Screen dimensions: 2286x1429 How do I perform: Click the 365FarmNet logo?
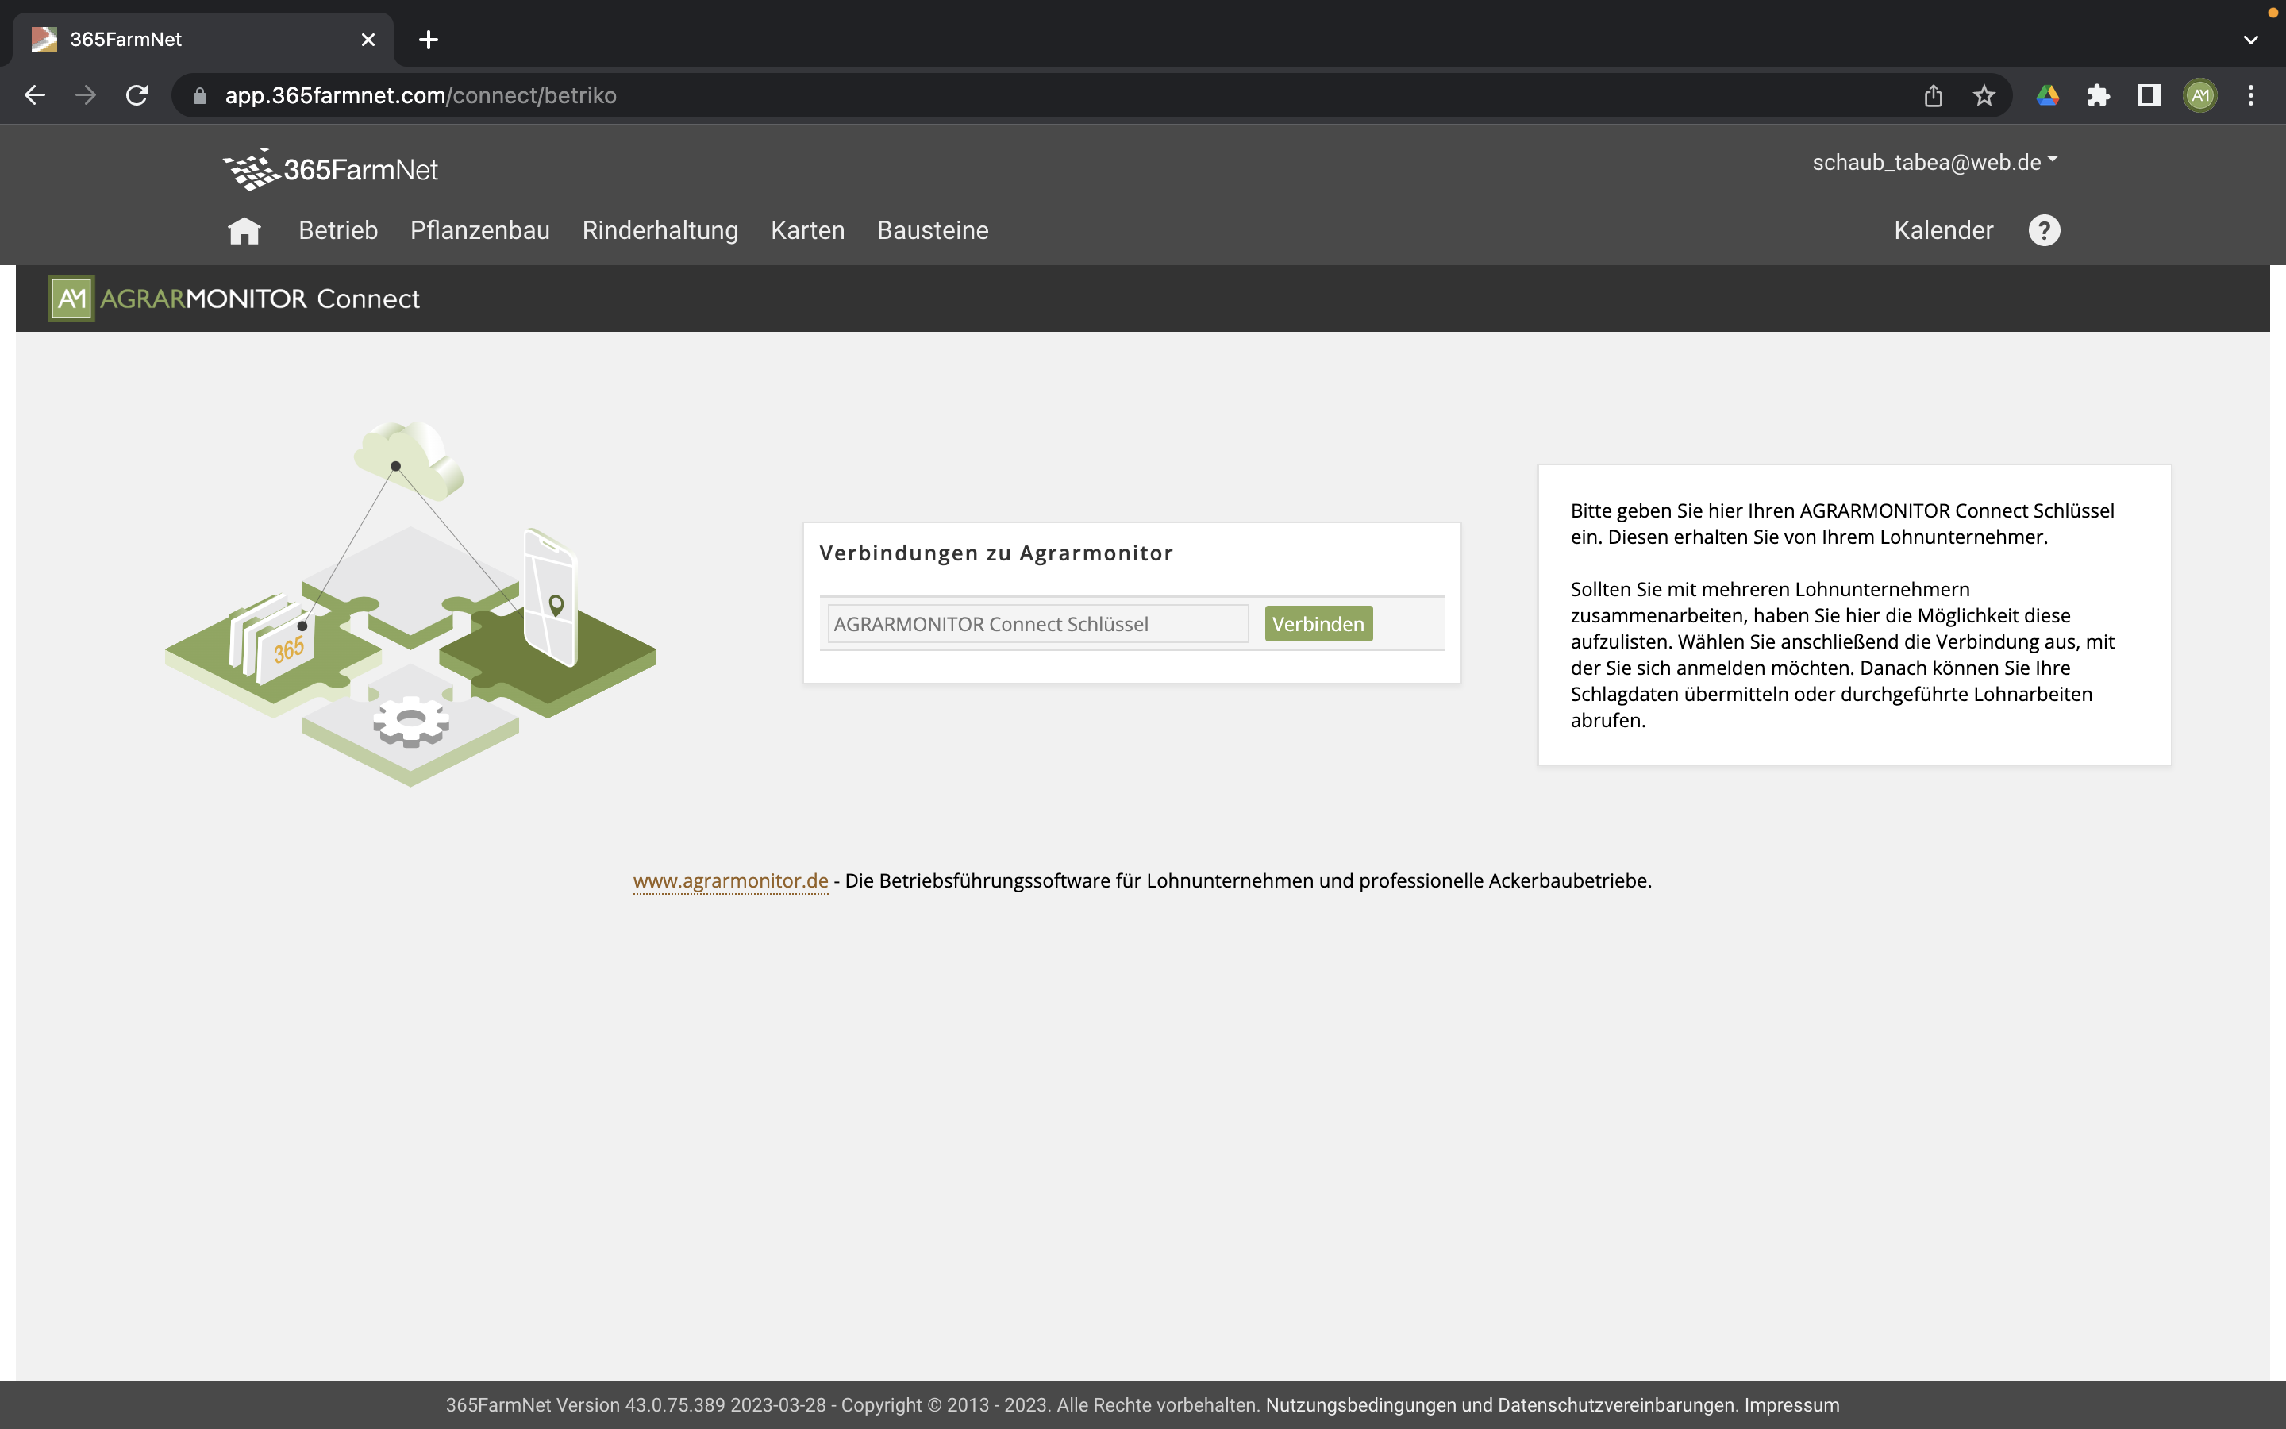(x=331, y=169)
